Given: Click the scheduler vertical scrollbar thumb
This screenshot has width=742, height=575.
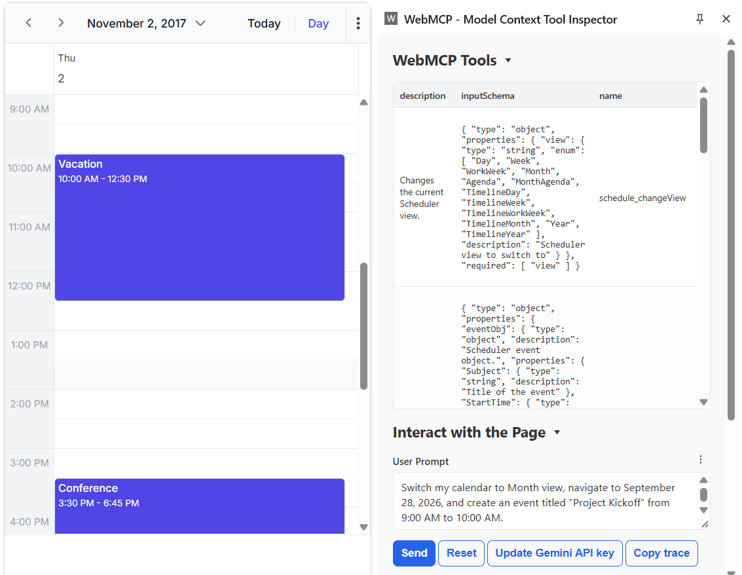Looking at the screenshot, I should coord(363,326).
